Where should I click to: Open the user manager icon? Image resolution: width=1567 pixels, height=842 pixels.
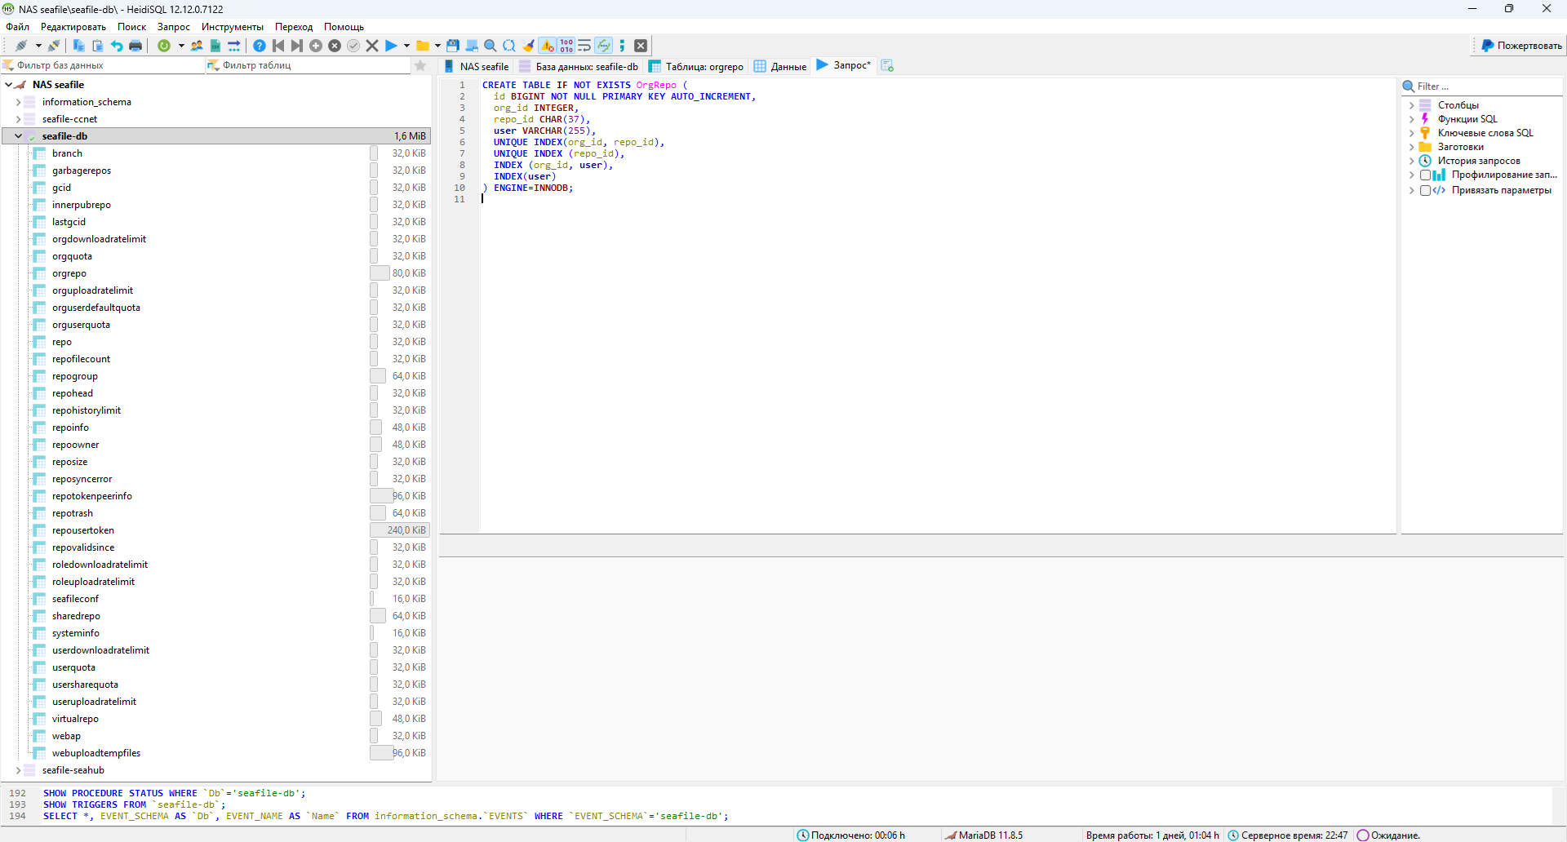(197, 46)
